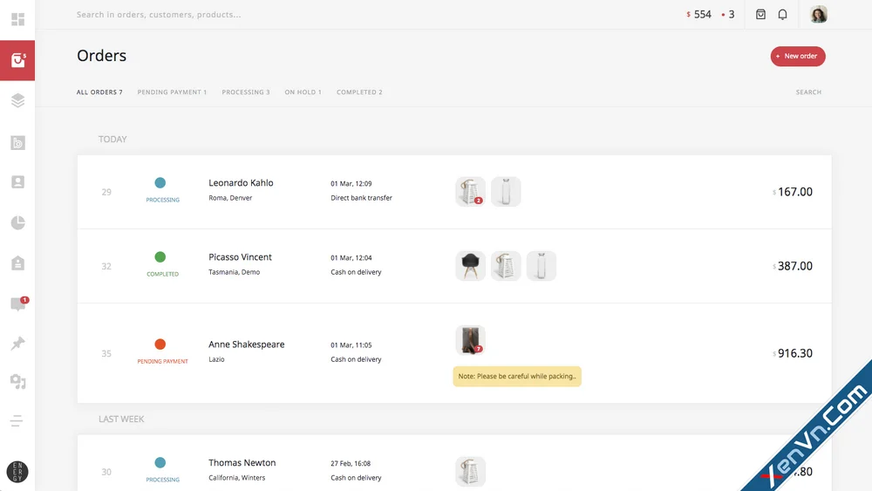Click the 167.00 order total
The height and width of the screenshot is (491, 872).
[793, 192]
